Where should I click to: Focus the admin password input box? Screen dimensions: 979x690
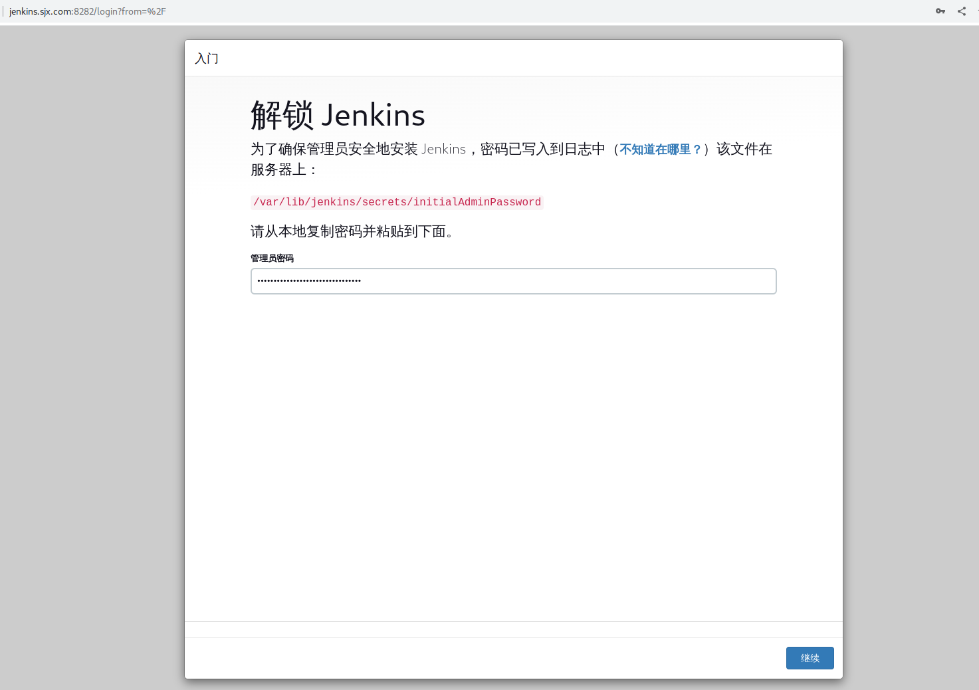click(x=513, y=281)
